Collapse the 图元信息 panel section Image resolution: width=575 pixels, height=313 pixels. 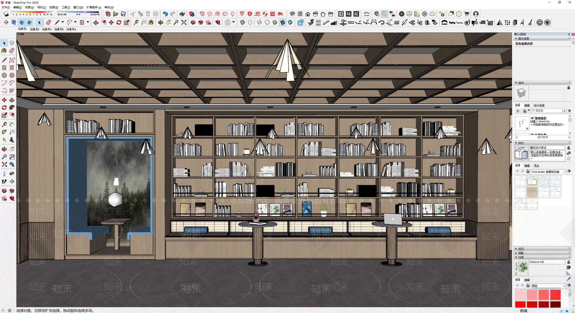coord(516,38)
